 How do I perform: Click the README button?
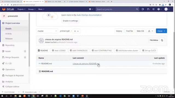point(43,50)
